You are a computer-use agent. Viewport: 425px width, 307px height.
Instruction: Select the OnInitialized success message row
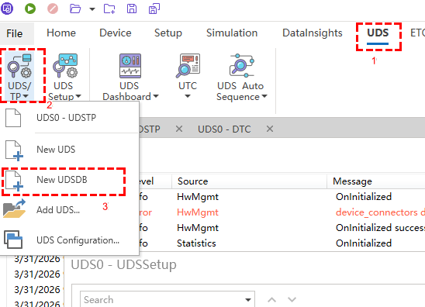[x=380, y=228]
